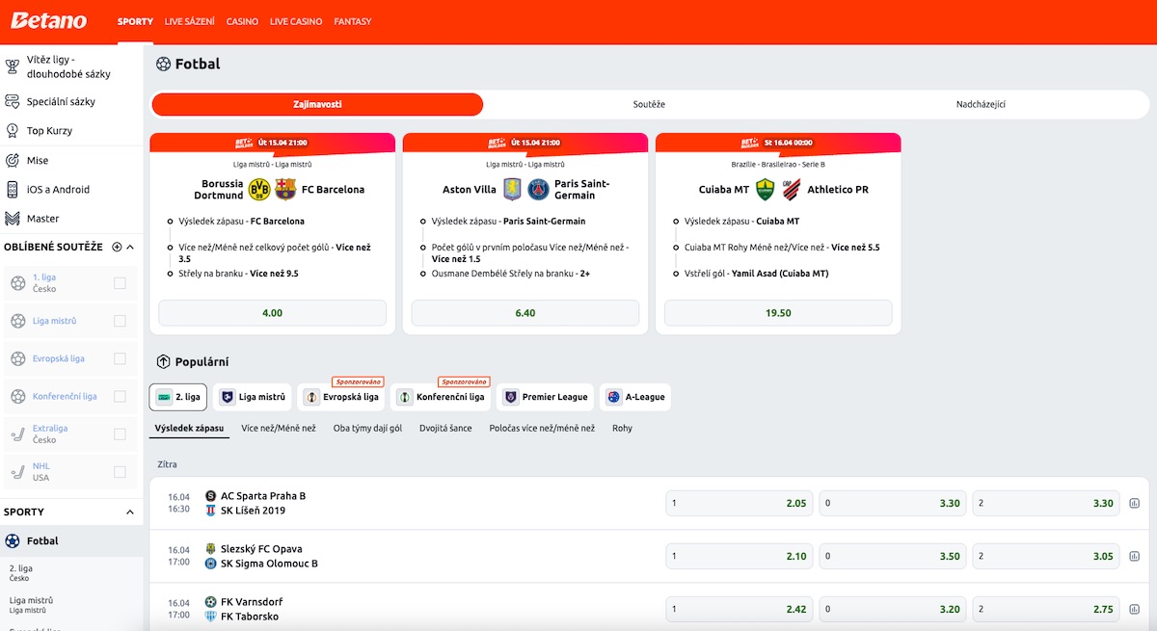
Task: Toggle the NHL USA checkbox
Action: (x=120, y=472)
